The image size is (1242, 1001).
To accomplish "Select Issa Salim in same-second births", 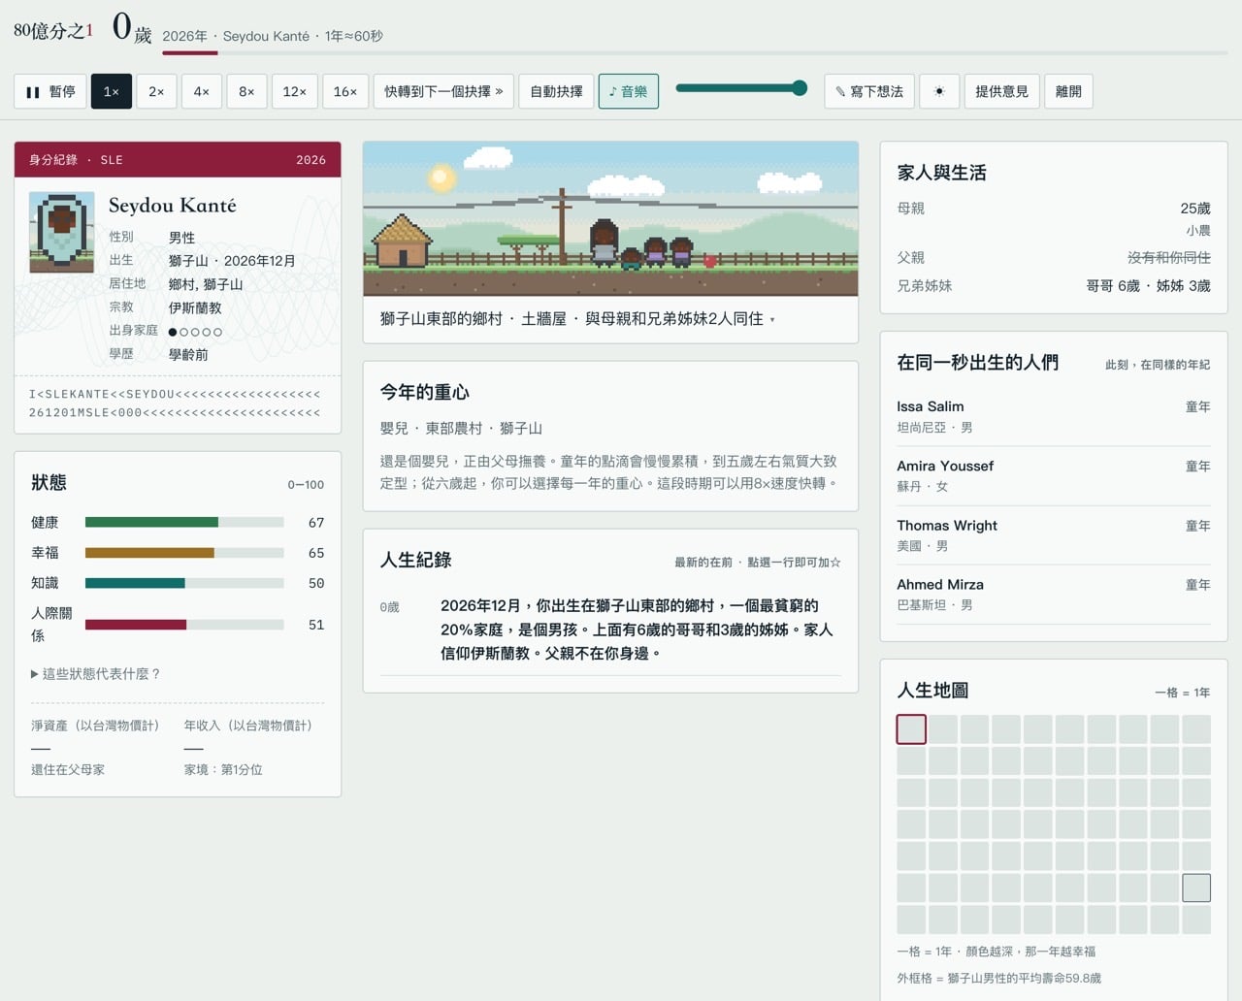I will [x=1053, y=416].
